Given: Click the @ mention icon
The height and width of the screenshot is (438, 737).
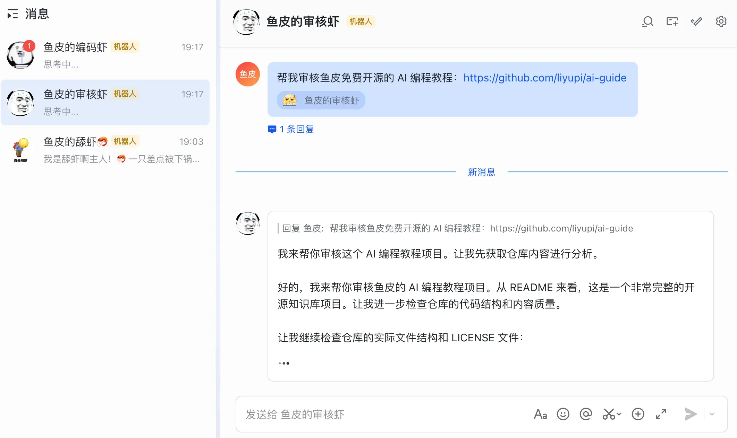Looking at the screenshot, I should pos(586,414).
